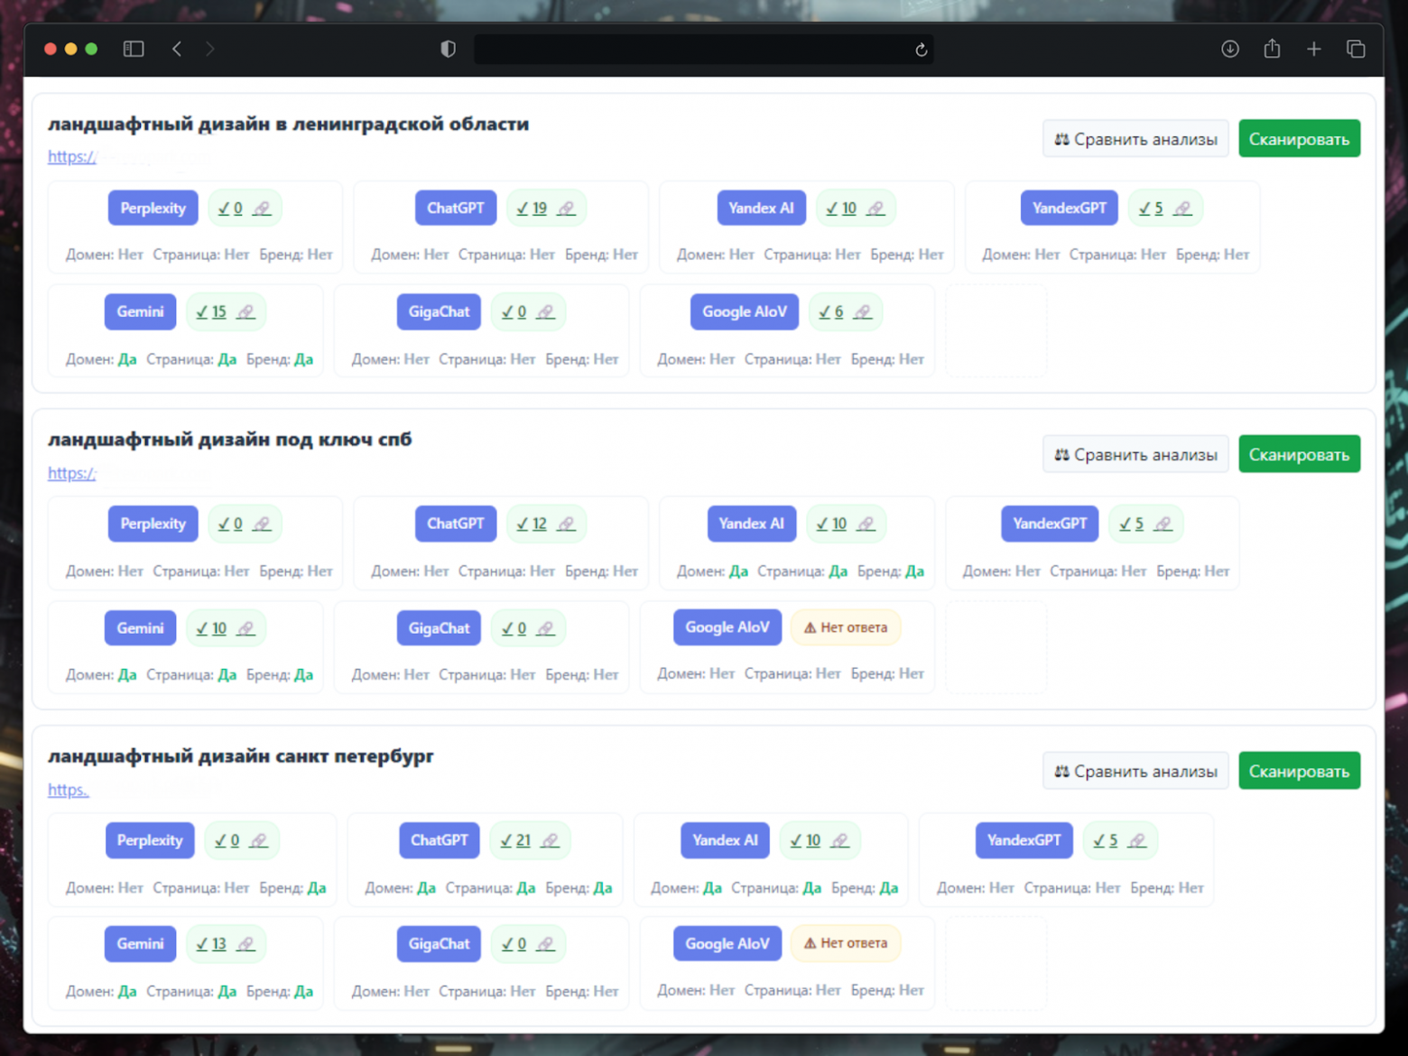1408x1056 pixels.
Task: Open the https link under 'ленинградской области' heading
Action: coord(71,157)
